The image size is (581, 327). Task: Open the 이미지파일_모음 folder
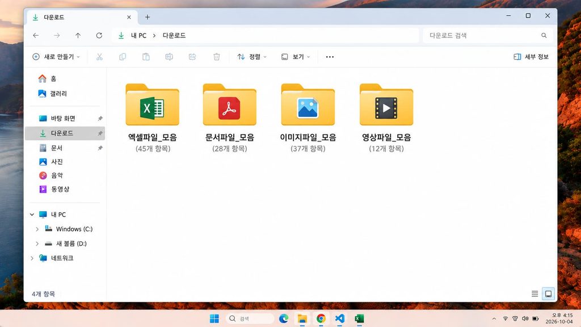point(308,118)
